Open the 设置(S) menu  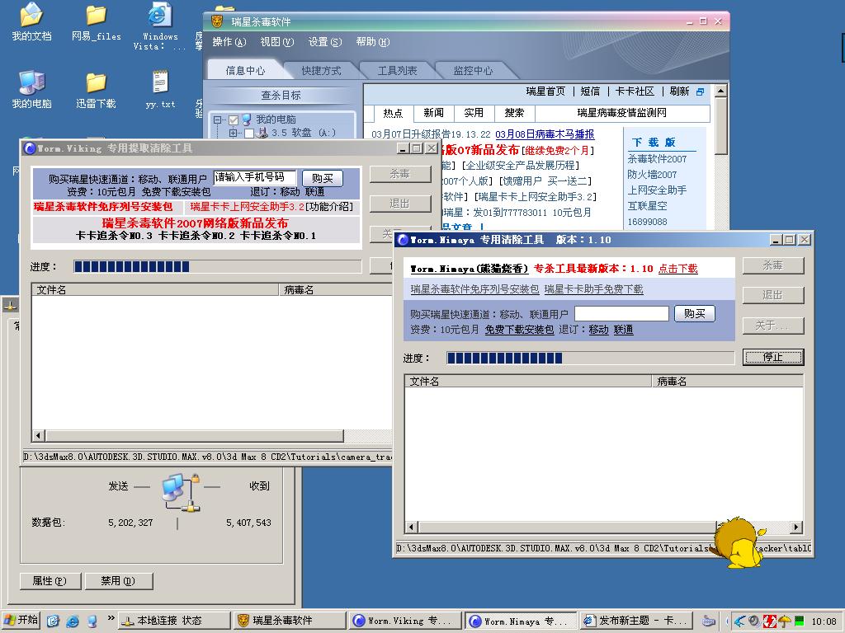[x=325, y=42]
